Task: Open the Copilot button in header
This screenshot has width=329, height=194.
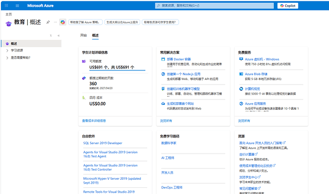Action: coord(288,6)
